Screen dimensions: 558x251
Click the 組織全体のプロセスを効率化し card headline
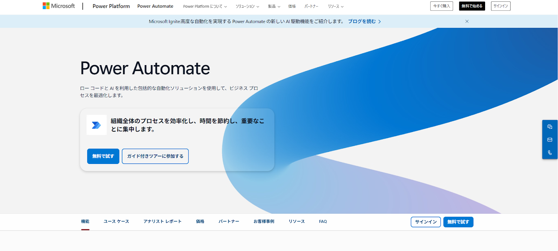click(188, 125)
